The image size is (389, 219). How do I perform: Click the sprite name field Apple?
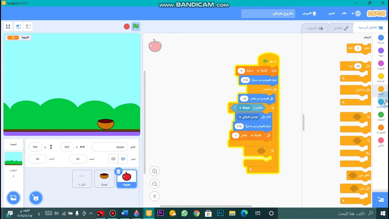click(110, 147)
